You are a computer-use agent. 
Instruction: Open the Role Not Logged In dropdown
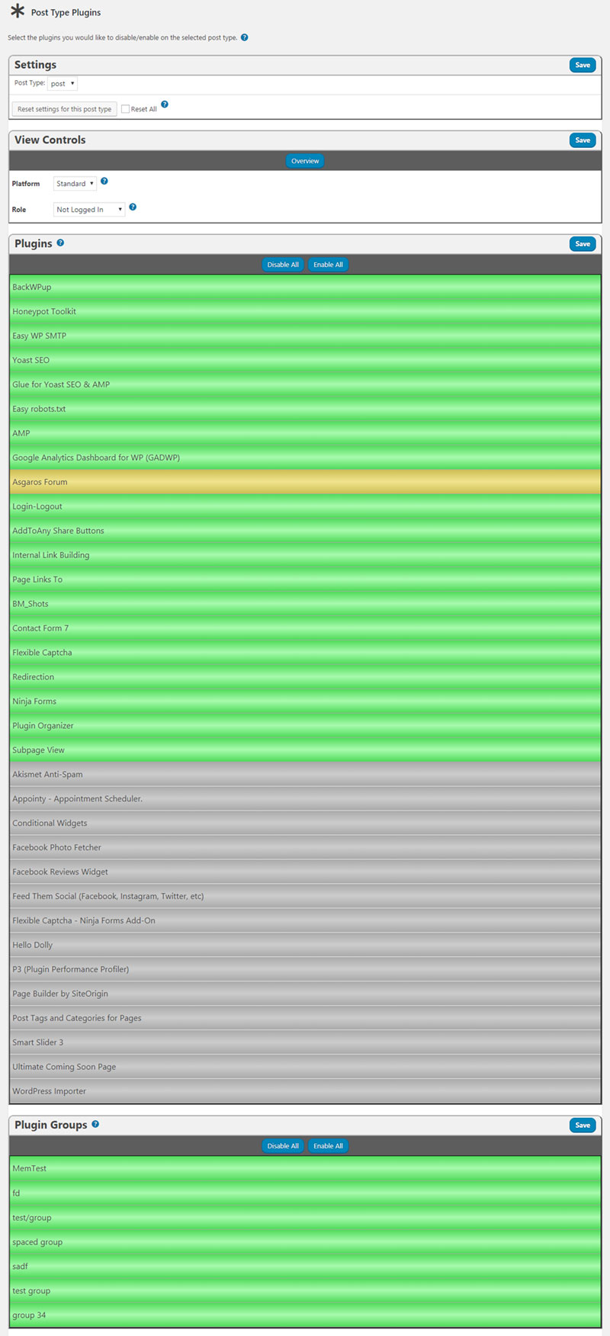[x=89, y=209]
